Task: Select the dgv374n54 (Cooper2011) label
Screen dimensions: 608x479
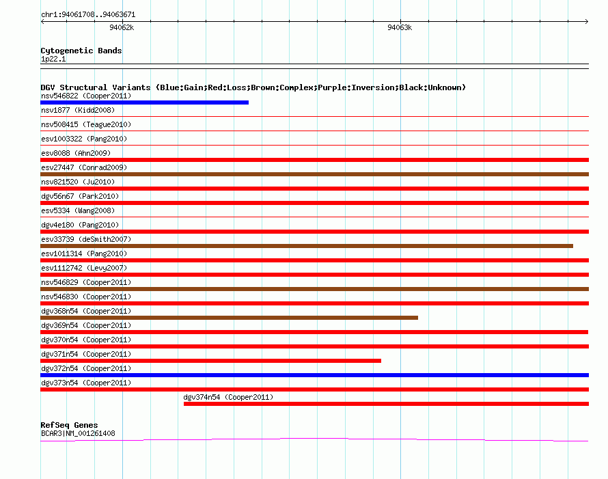Action: [228, 397]
